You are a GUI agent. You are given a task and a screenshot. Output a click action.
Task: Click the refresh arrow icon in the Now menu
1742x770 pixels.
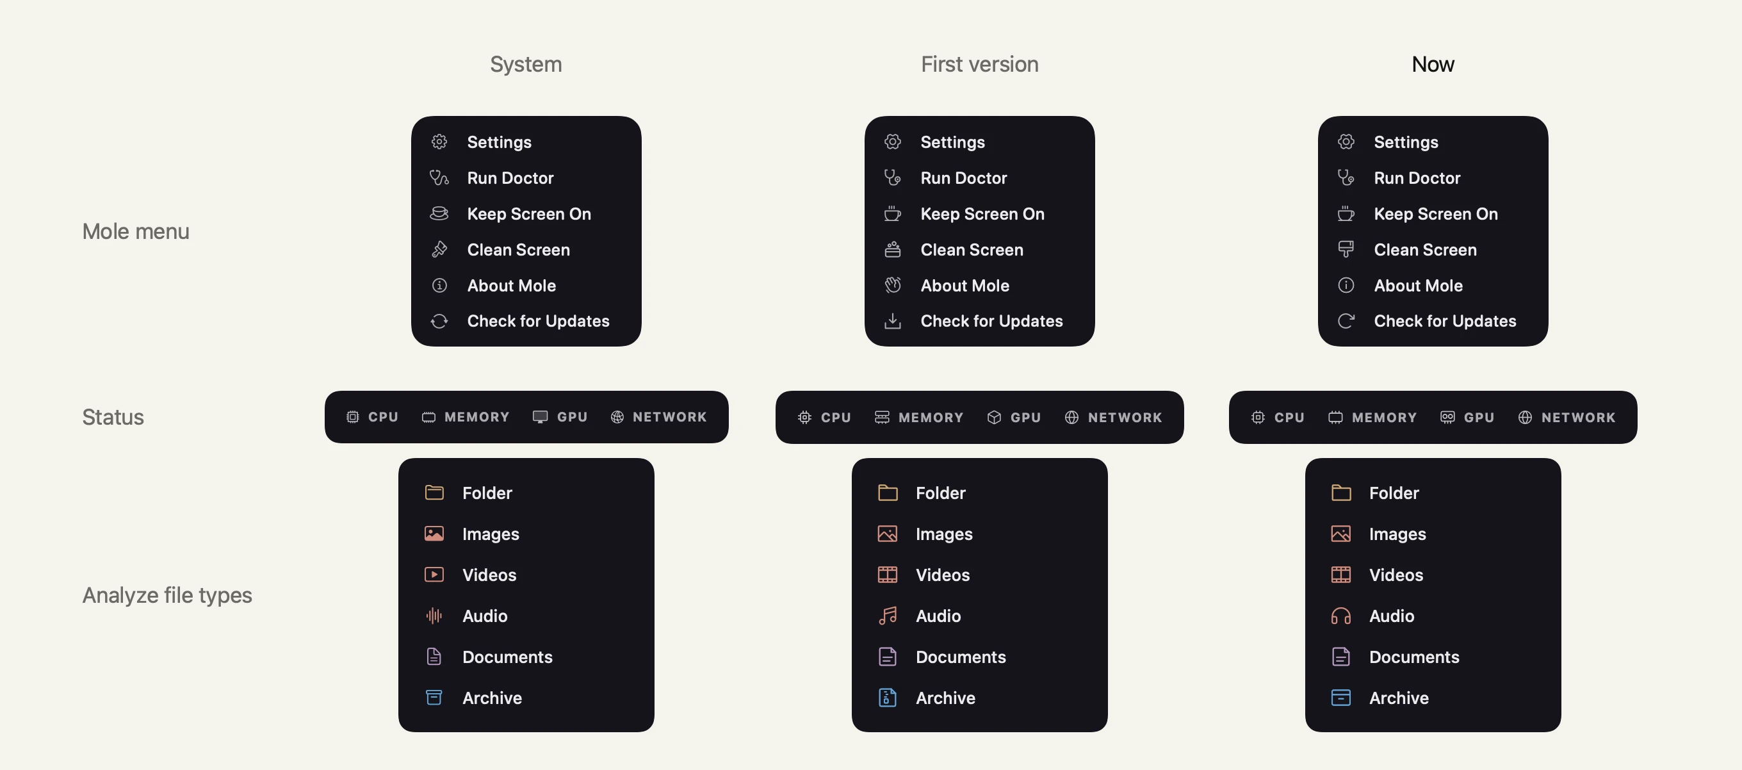click(x=1346, y=321)
